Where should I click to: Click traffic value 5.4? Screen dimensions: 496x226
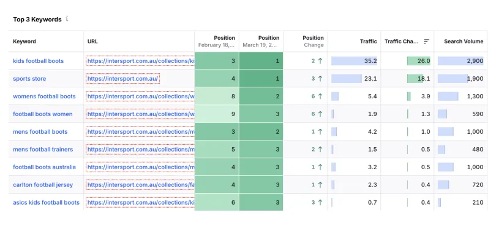pos(373,97)
